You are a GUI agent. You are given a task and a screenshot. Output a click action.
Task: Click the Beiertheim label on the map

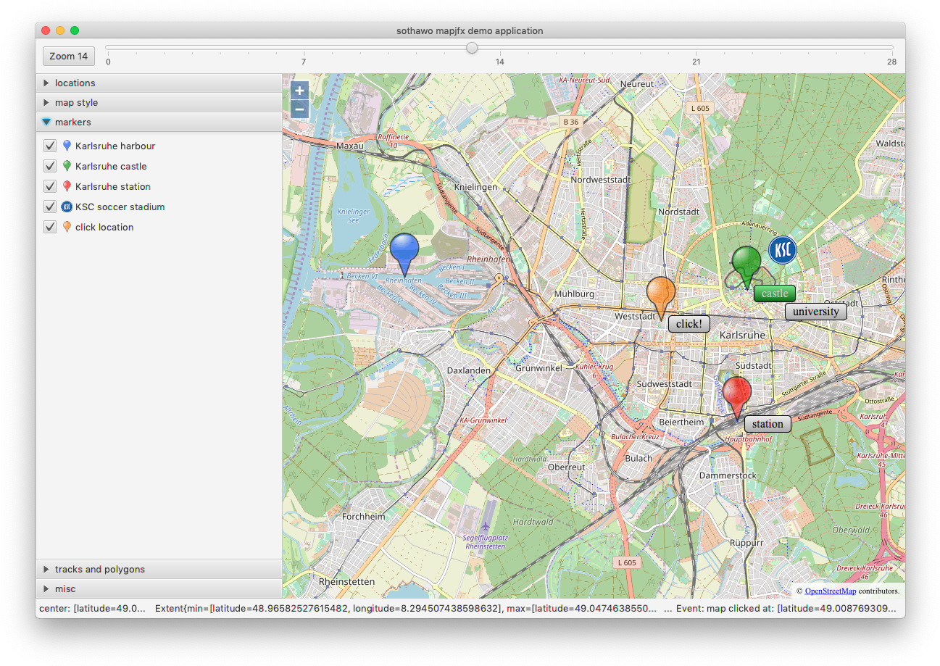681,422
